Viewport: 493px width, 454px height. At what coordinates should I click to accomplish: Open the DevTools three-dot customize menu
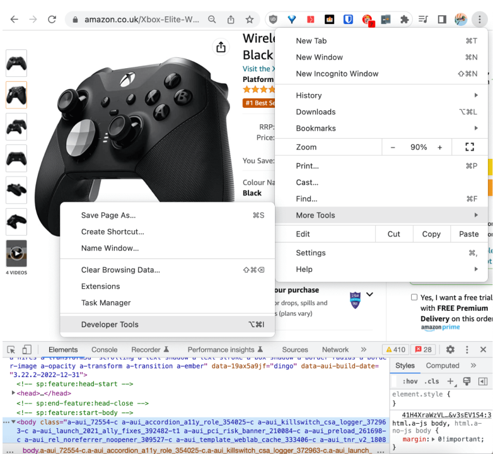pos(467,349)
